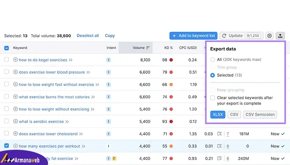Check the box for 'how to do kegel exercises'
Viewport: 290px width, 165px height.
[x=7, y=59]
